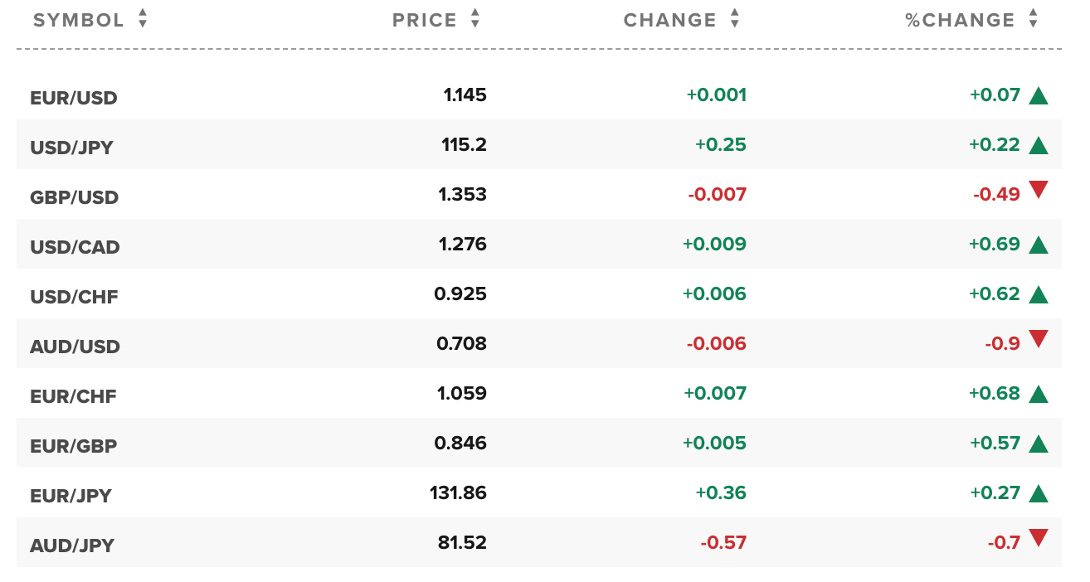Click the SYMBOL column sort arrows
1090x582 pixels.
point(143,19)
